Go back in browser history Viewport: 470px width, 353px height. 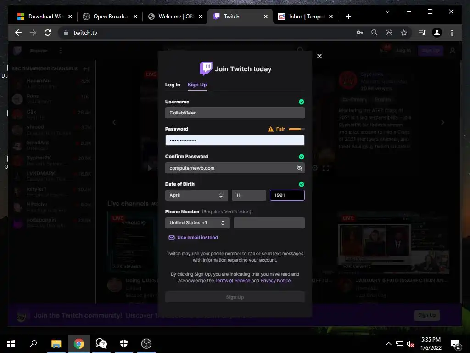click(x=18, y=33)
